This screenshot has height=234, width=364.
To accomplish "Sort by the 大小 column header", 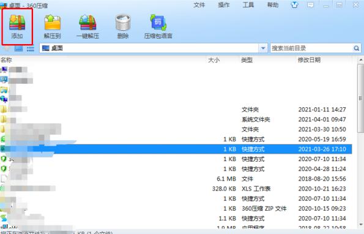I will tap(214, 60).
